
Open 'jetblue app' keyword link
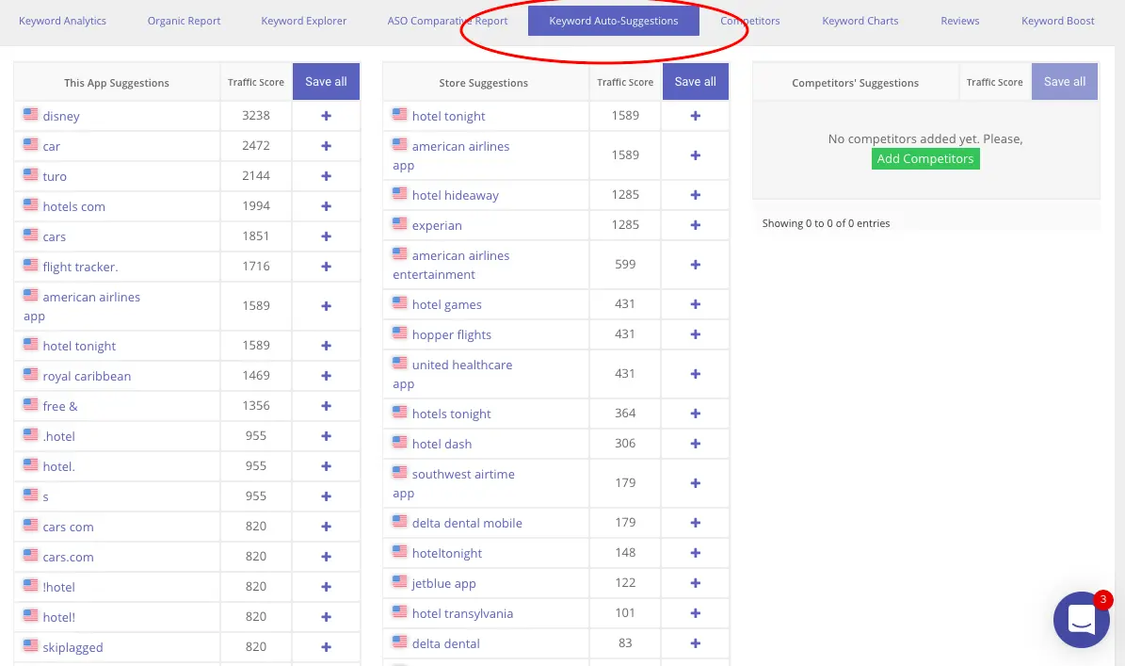[x=443, y=583]
